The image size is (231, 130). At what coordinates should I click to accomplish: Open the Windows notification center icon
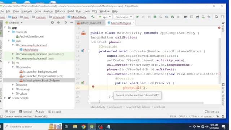click(224, 127)
